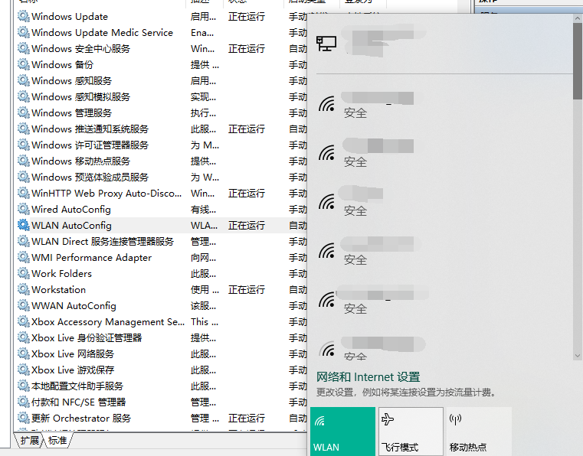Select the WWAN AutoConfig service name
Image resolution: width=583 pixels, height=456 pixels.
pos(74,305)
